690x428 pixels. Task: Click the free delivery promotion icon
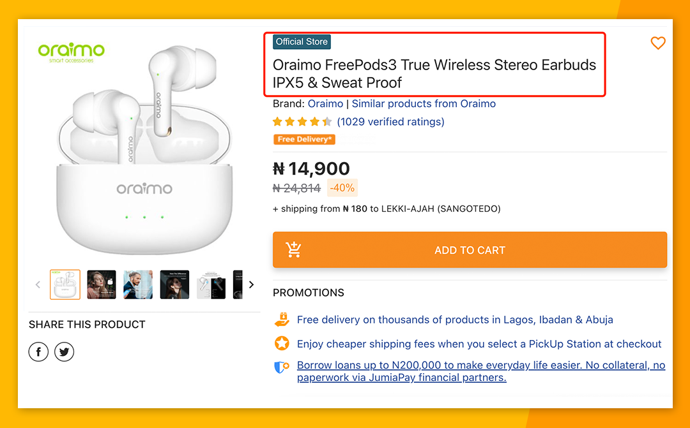coord(282,320)
